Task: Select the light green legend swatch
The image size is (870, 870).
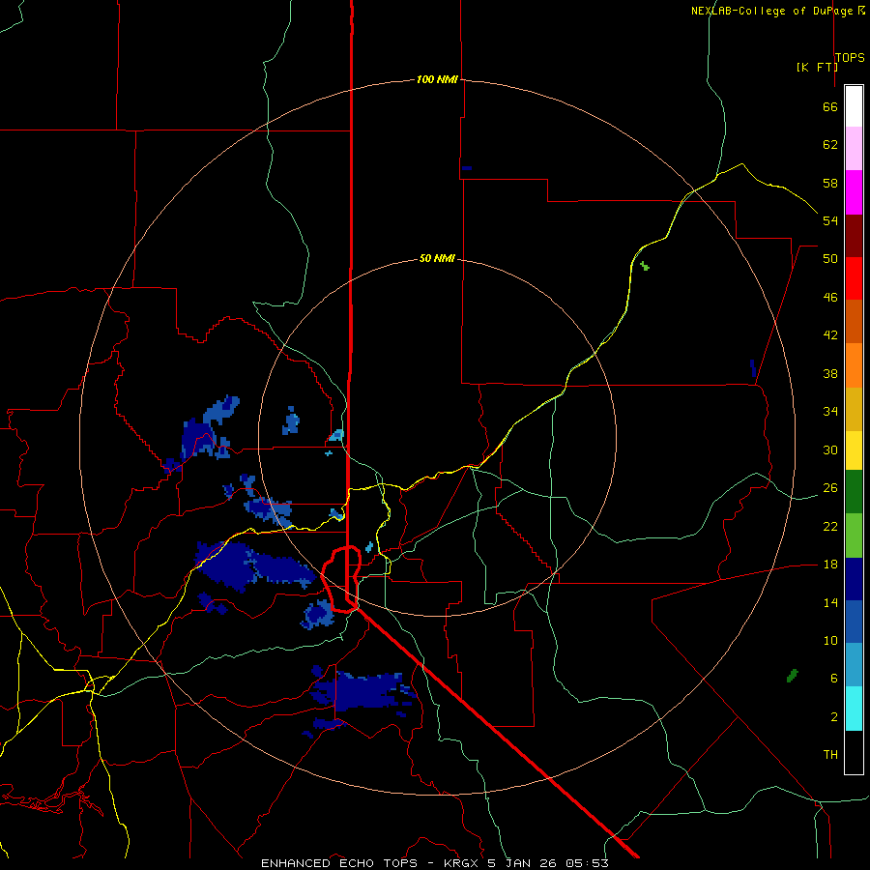Action: click(854, 536)
